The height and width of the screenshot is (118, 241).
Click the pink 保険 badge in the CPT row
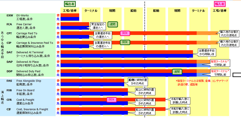click(125, 33)
